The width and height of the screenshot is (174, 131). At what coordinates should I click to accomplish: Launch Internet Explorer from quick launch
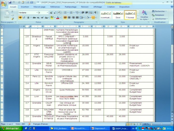(x=30, y=128)
